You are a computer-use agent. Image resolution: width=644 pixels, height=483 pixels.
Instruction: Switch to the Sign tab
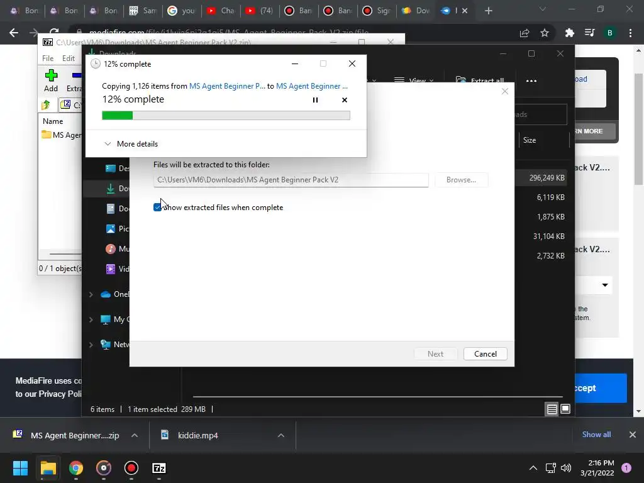[x=377, y=11]
